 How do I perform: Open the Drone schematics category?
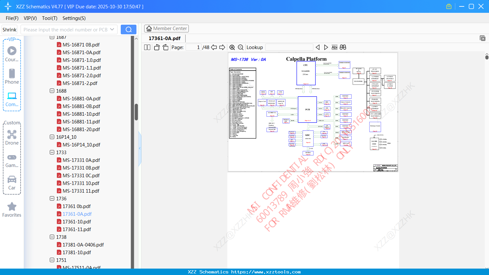pyautogui.click(x=12, y=137)
